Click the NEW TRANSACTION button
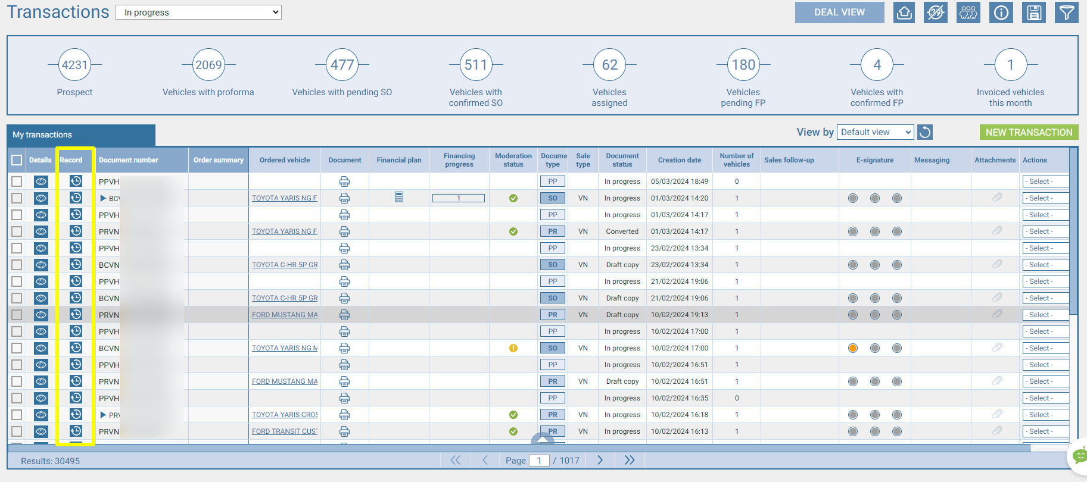Image resolution: width=1087 pixels, height=482 pixels. (1029, 132)
